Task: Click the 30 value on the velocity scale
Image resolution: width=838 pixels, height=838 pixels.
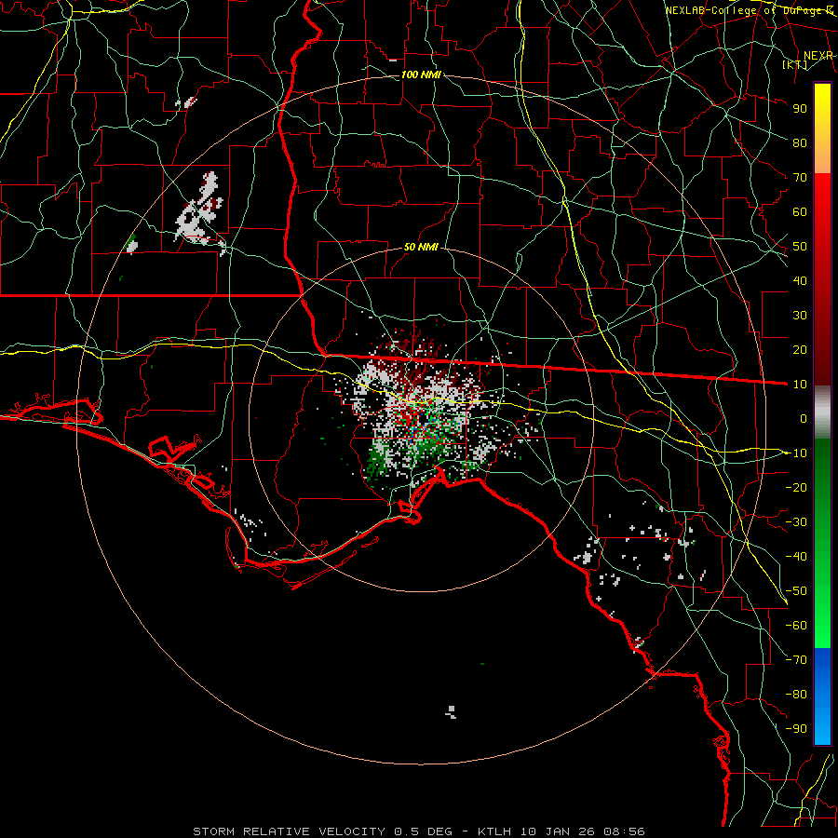Action: coord(800,316)
